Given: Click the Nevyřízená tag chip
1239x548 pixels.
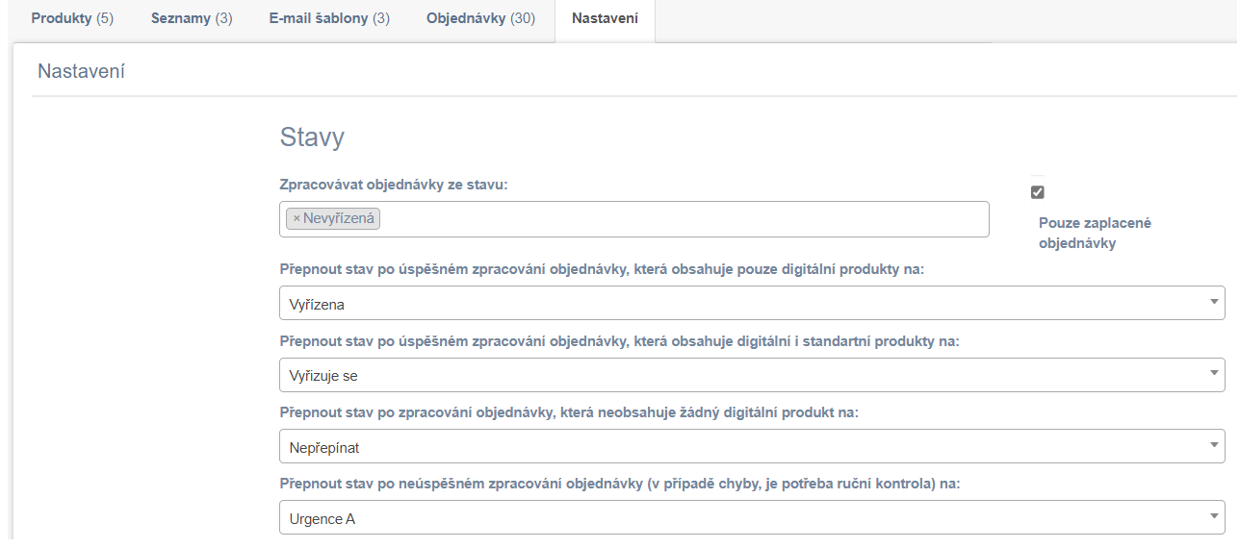Looking at the screenshot, I should click(x=333, y=219).
